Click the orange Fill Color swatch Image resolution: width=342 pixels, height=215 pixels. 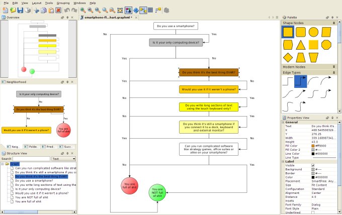coord(313,146)
